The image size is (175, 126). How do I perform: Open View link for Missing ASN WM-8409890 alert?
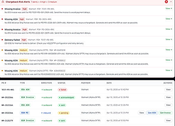click(x=169, y=50)
